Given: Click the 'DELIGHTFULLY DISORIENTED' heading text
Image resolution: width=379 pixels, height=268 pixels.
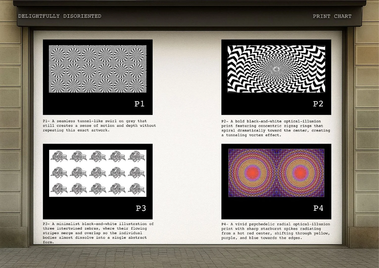Looking at the screenshot, I should (60, 16).
